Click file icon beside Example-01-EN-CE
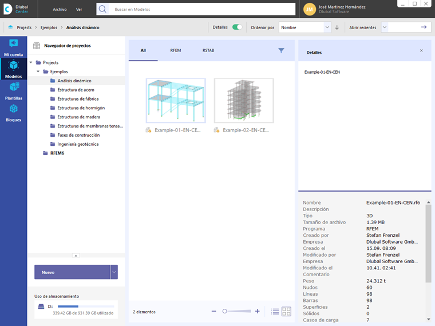The width and height of the screenshot is (435, 326). coord(148,130)
